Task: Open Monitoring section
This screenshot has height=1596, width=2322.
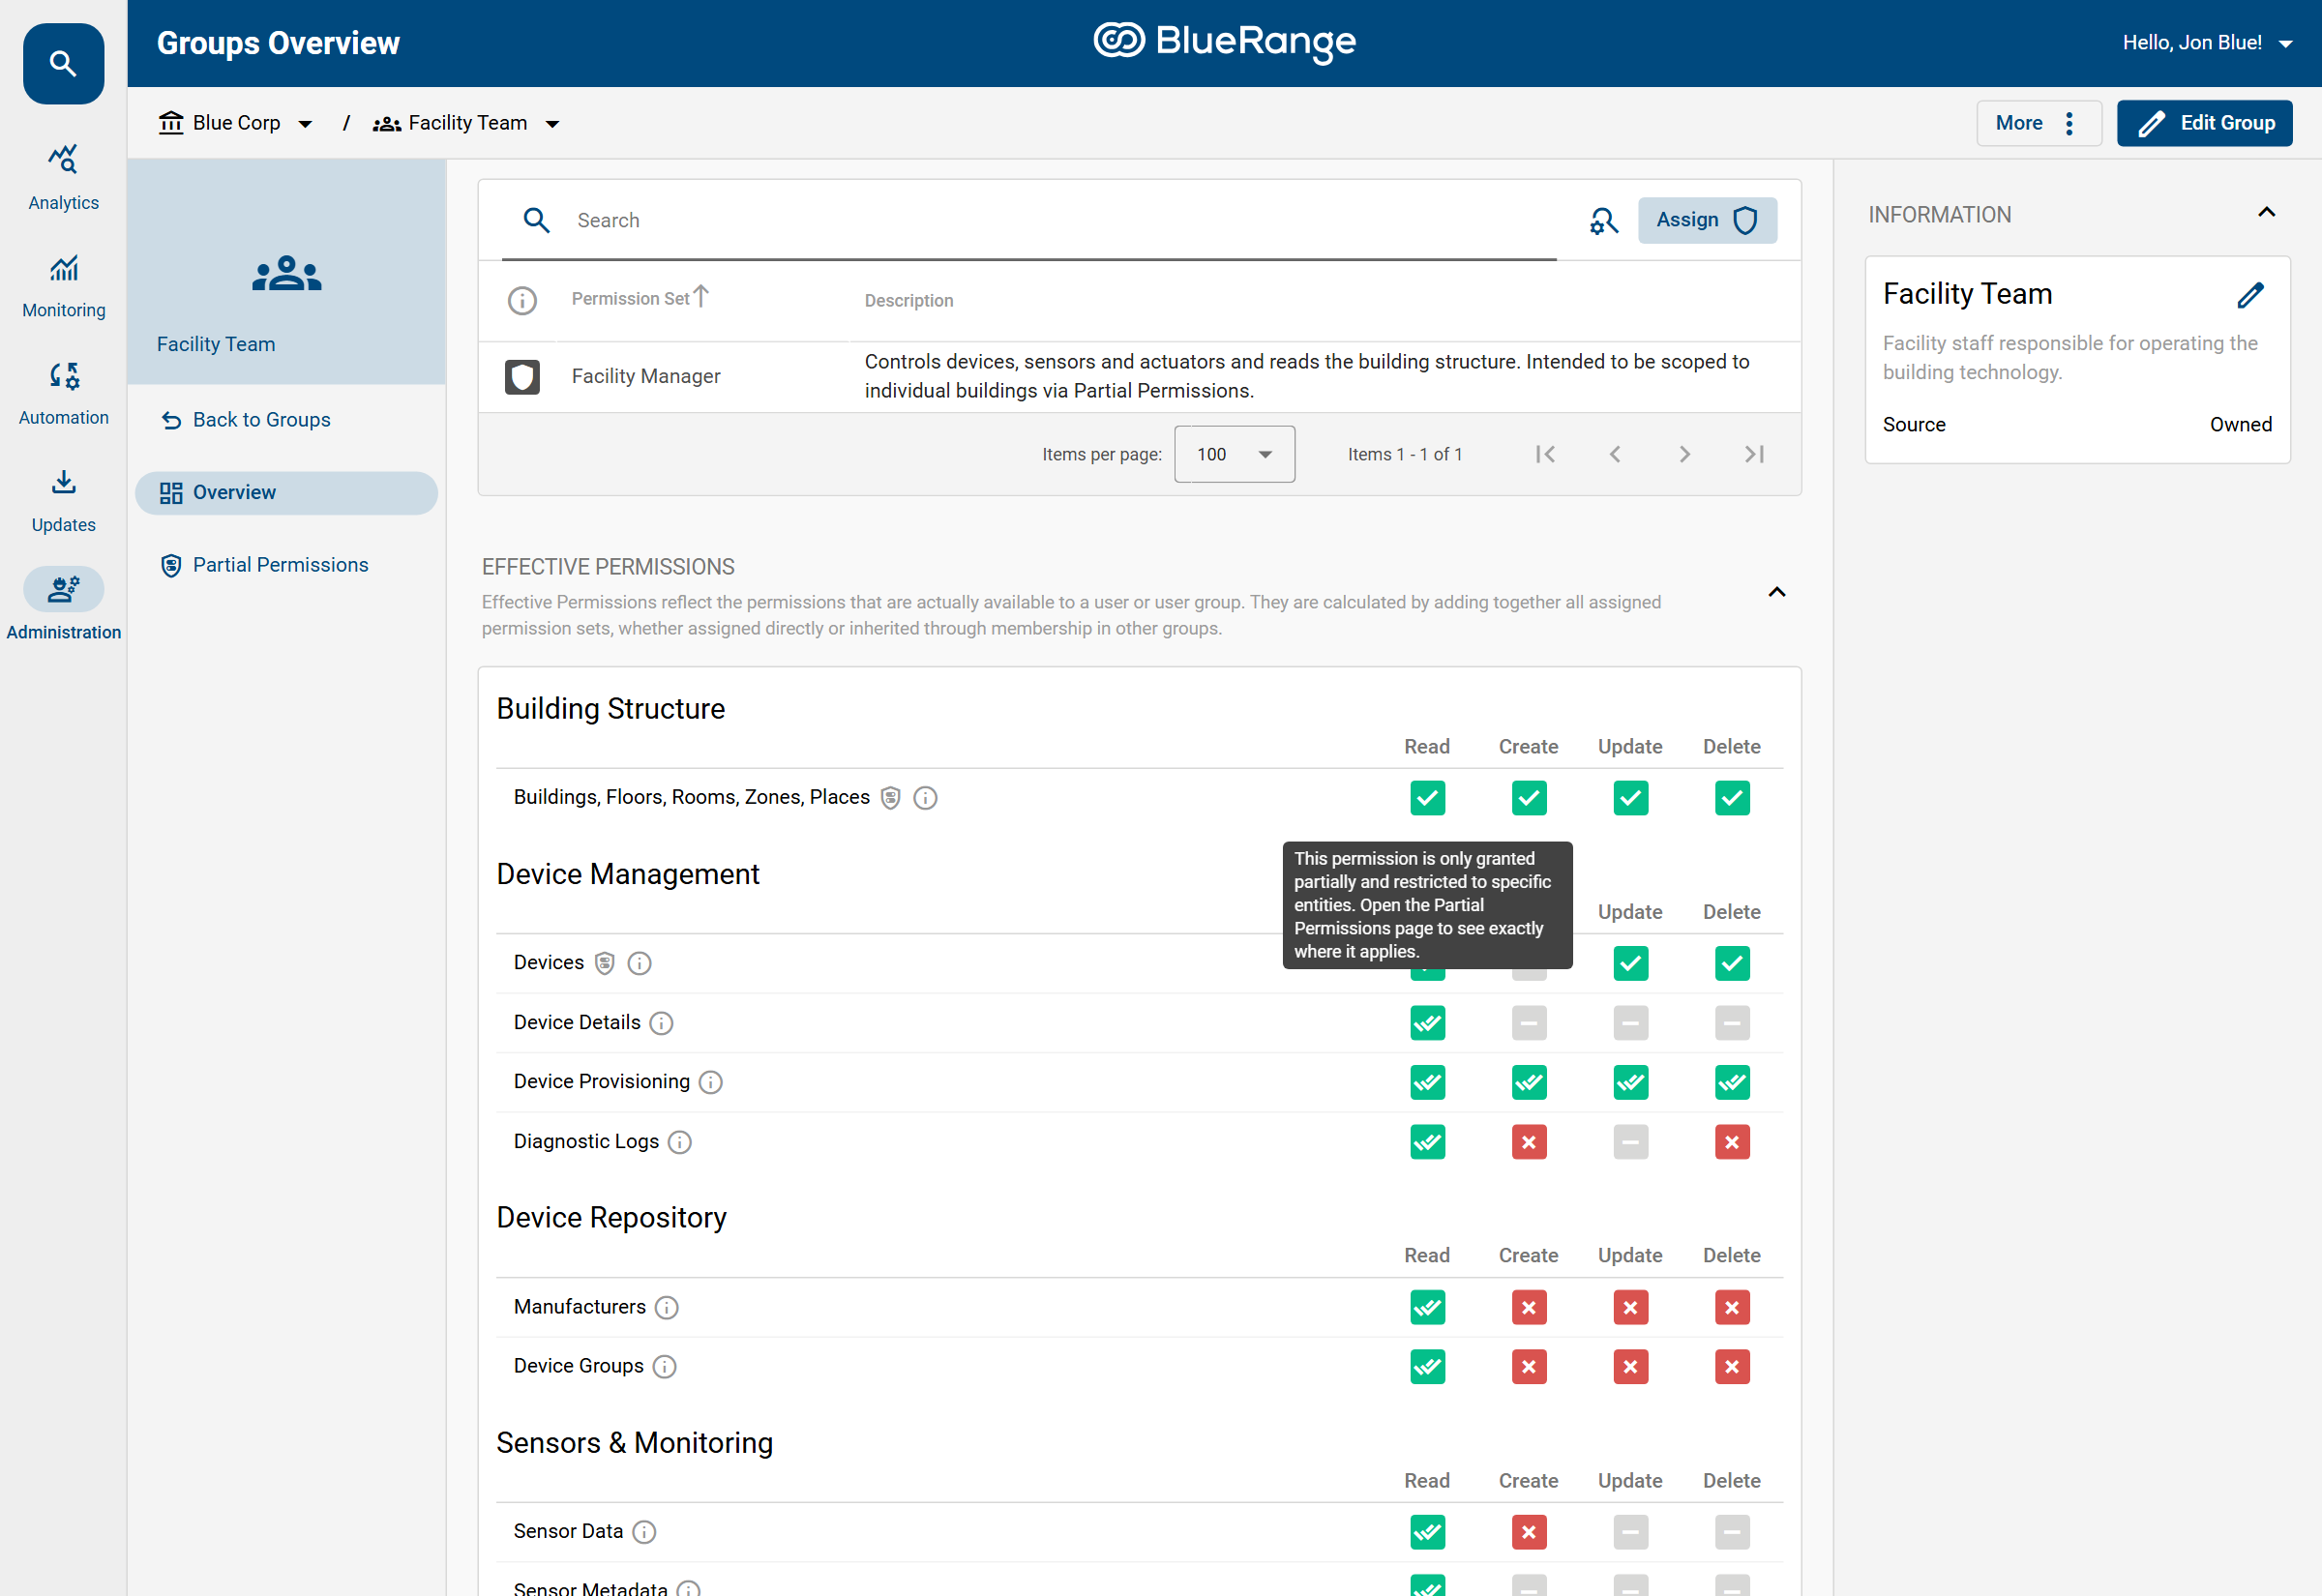Action: click(x=63, y=285)
